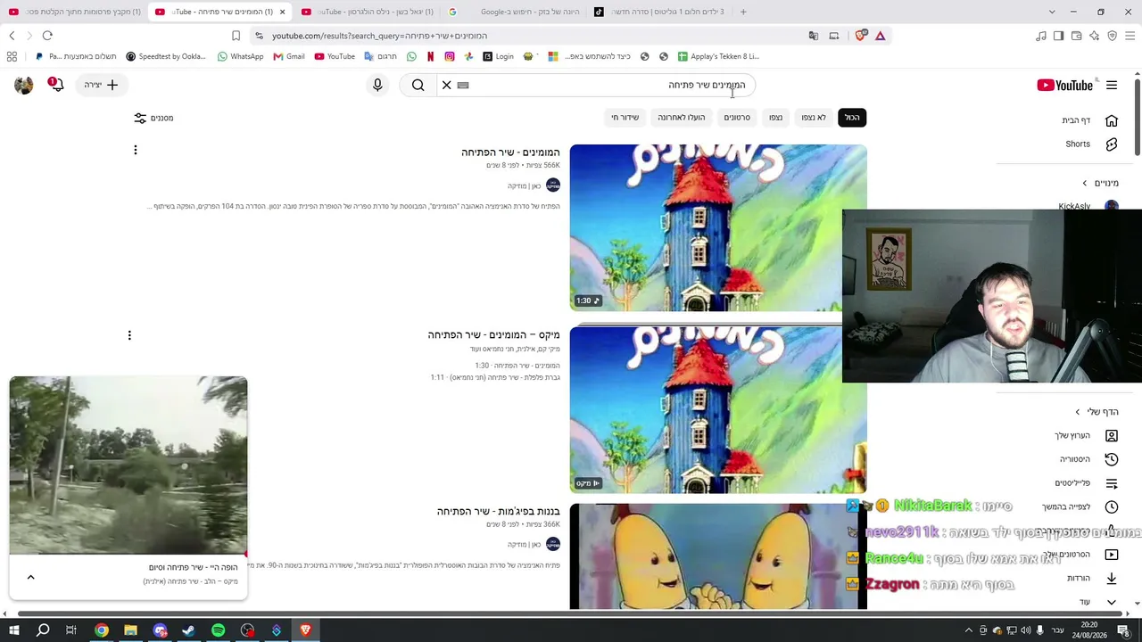Open the Login bookmark
Image resolution: width=1142 pixels, height=642 pixels.
[x=498, y=56]
